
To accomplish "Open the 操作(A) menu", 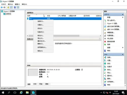I will [10, 4].
